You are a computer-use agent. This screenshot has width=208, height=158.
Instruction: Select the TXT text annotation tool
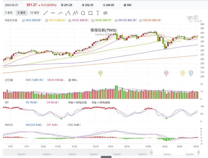coord(98,13)
